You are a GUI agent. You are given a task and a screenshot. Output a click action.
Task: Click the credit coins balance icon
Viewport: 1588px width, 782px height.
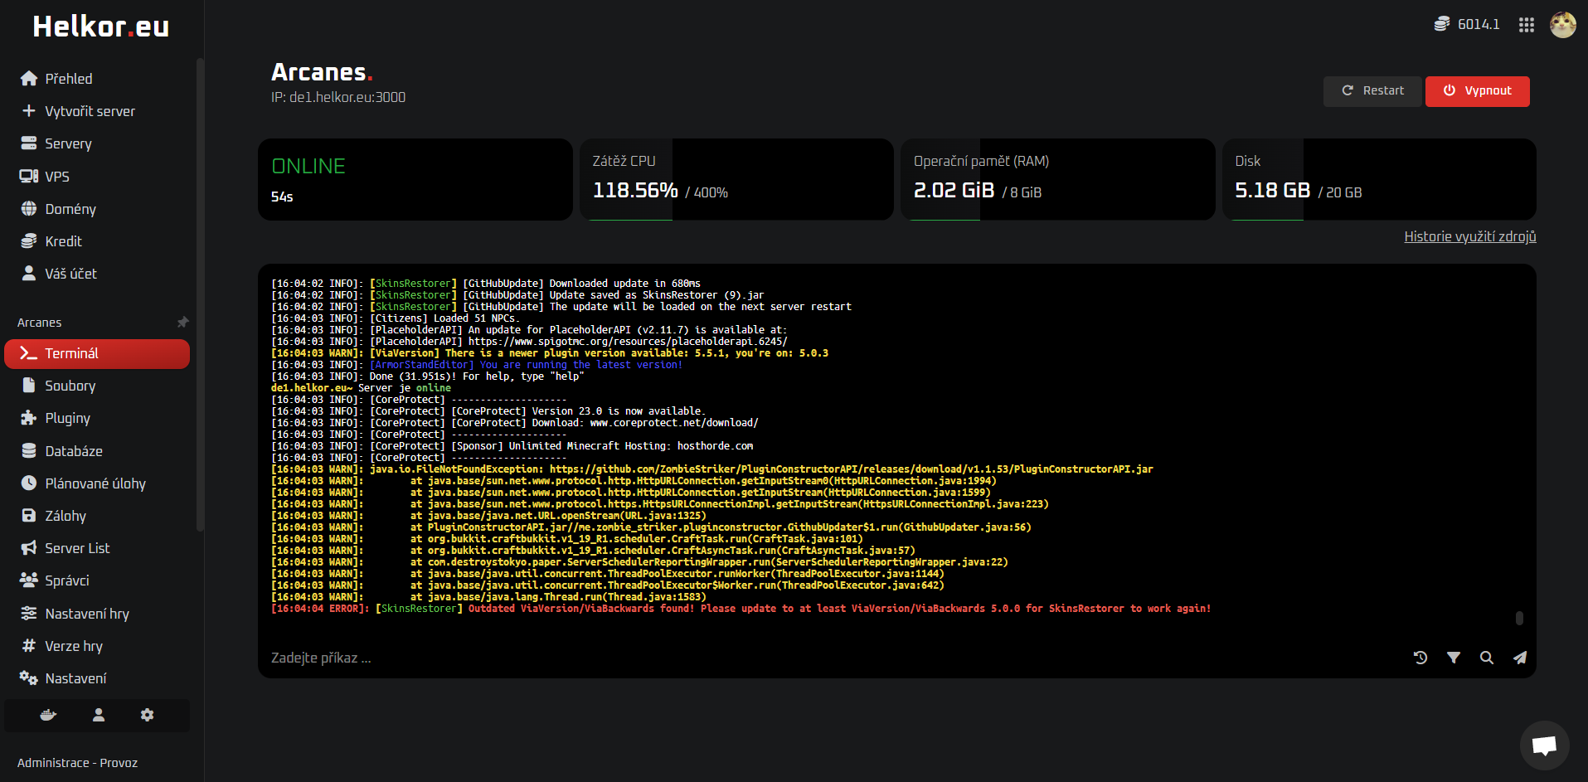[x=1442, y=25]
